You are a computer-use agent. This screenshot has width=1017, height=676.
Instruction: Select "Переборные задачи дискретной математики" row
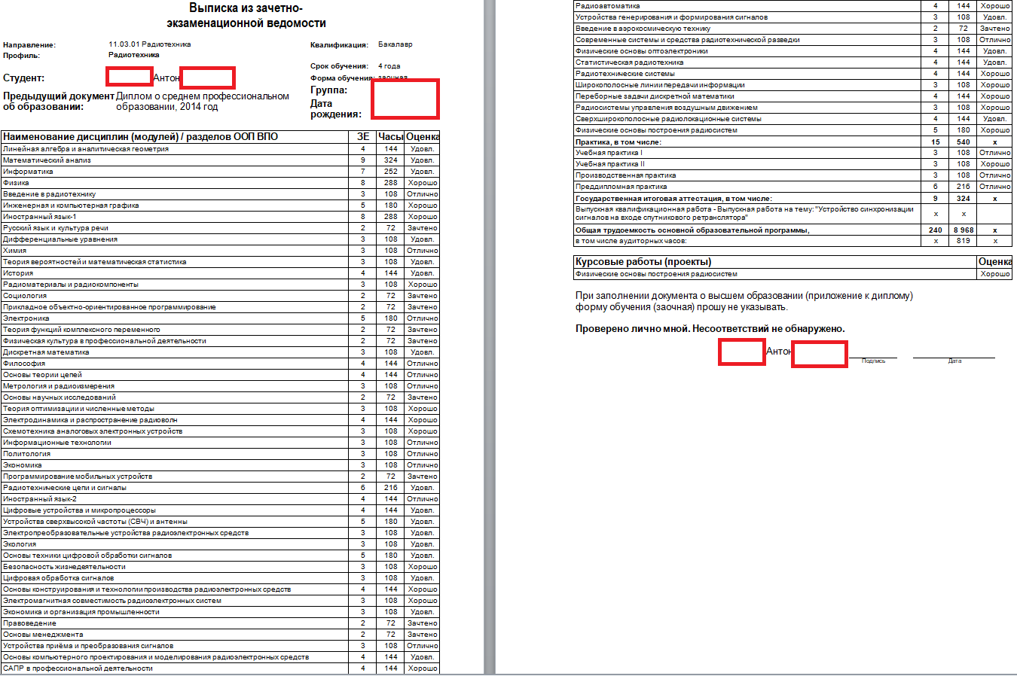pyautogui.click(x=793, y=96)
